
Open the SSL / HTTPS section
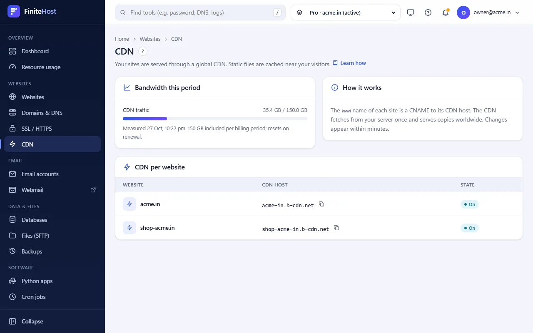[x=52, y=129]
